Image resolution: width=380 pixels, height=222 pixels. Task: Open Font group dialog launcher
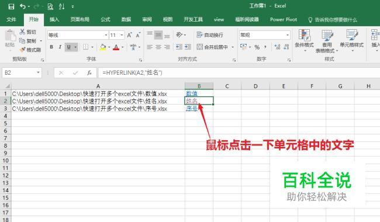click(140, 60)
